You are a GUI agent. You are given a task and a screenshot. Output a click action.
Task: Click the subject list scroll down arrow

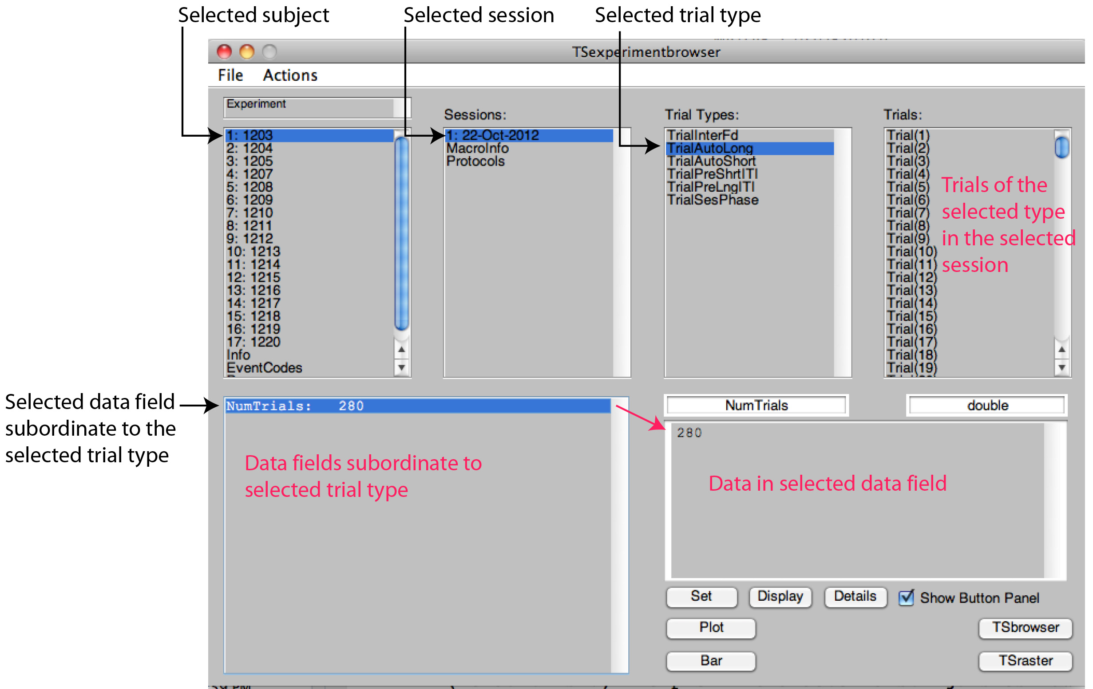[x=401, y=367]
